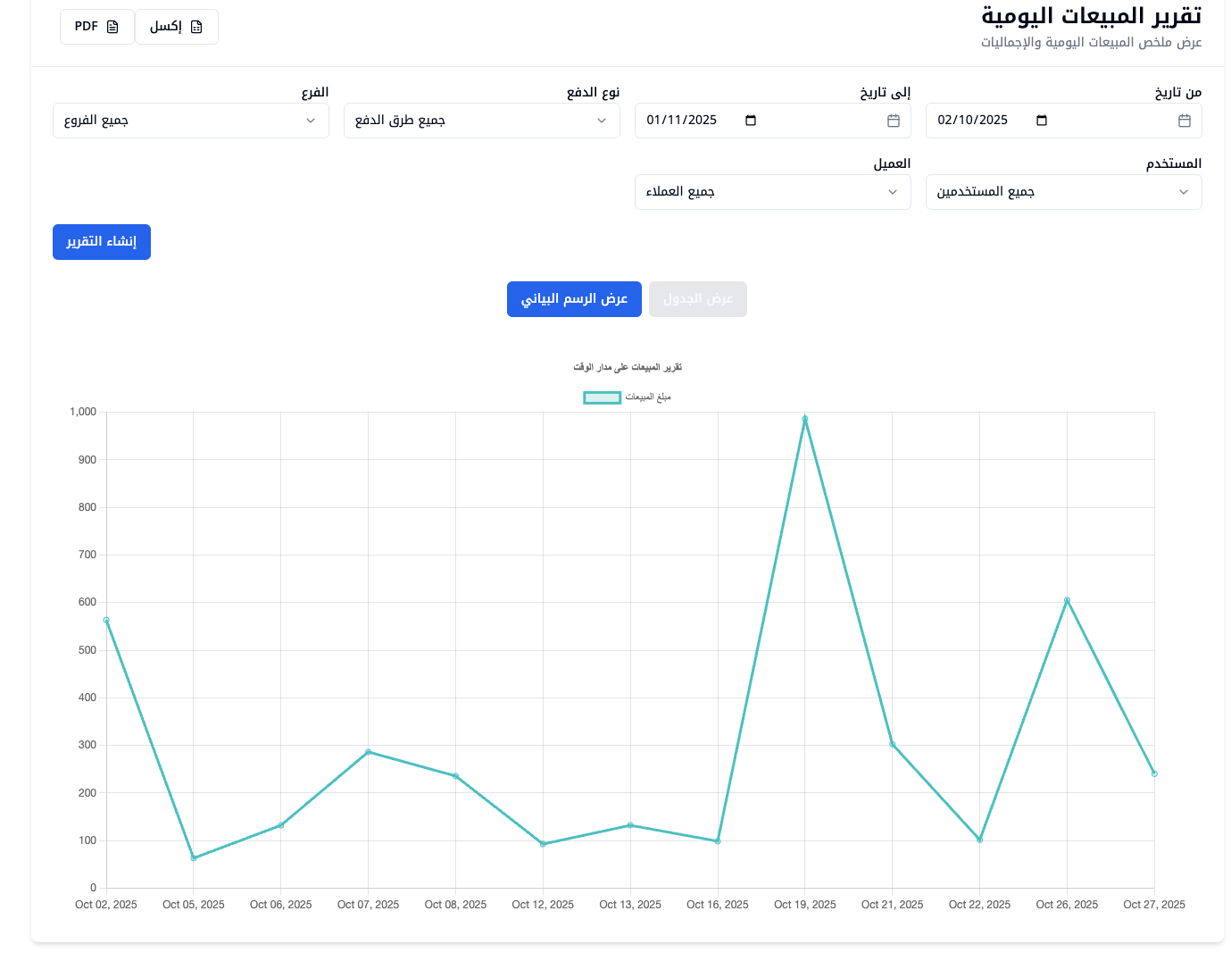This screenshot has height=961, width=1231.
Task: Expand the branch dropdown 'جميع الفروع'
Action: click(x=190, y=121)
